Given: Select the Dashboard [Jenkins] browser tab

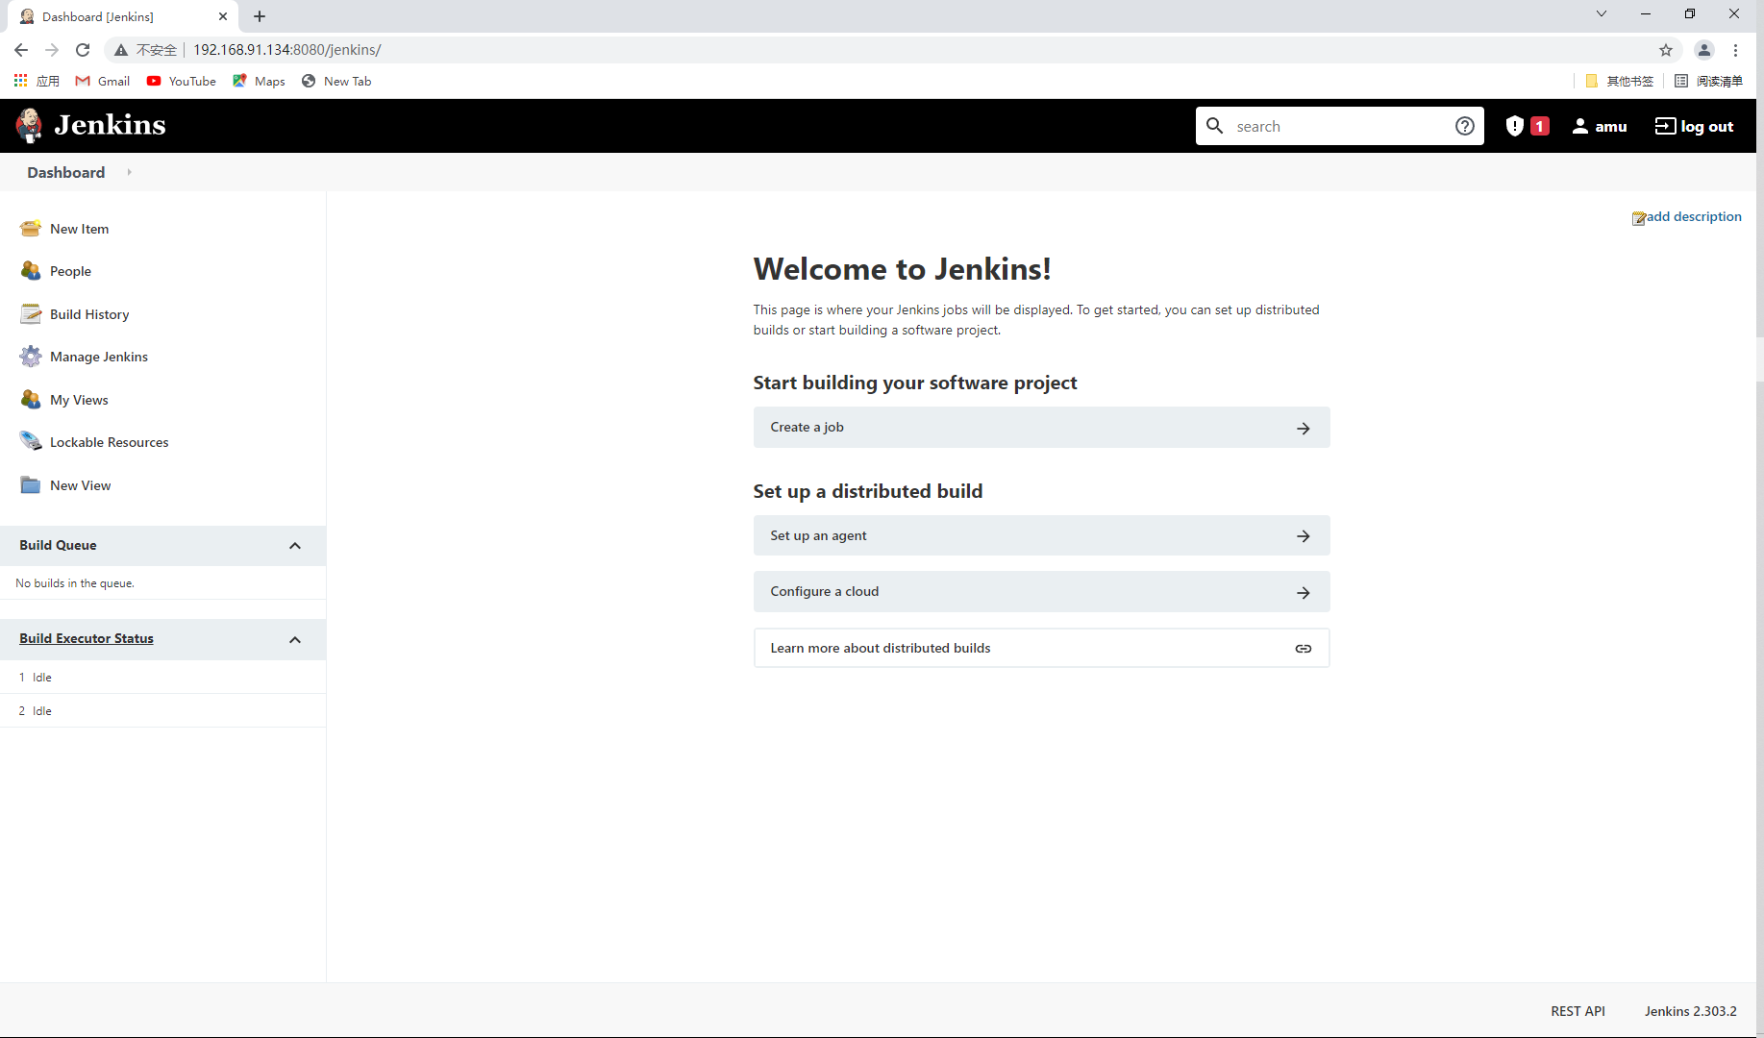Looking at the screenshot, I should pos(120,16).
